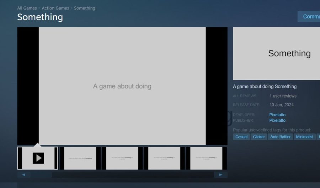Open publisher Pixelatto link
The height and width of the screenshot is (188, 320).
[277, 121]
